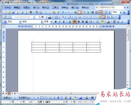The width and height of the screenshot is (131, 105).
Task: Open the 格式(O) menu
Action: (x=46, y=8)
